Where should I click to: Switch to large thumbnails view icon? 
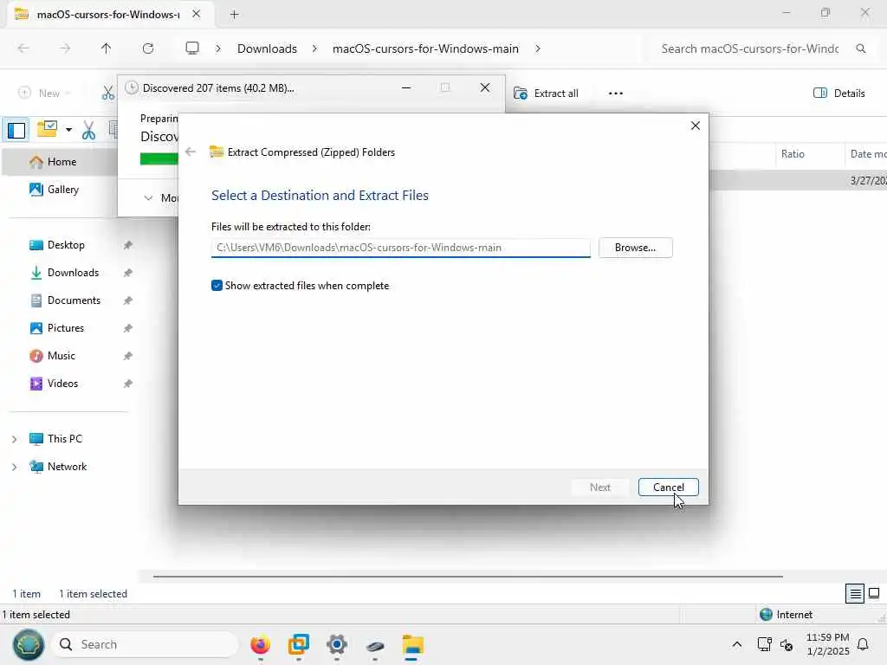[874, 593]
